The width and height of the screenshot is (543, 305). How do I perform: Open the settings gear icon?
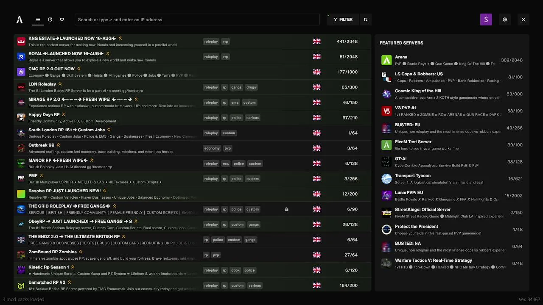coord(505,19)
